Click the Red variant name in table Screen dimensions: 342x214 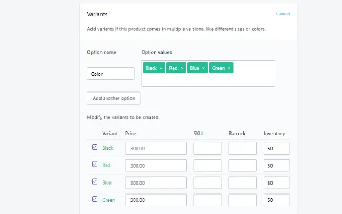point(106,165)
